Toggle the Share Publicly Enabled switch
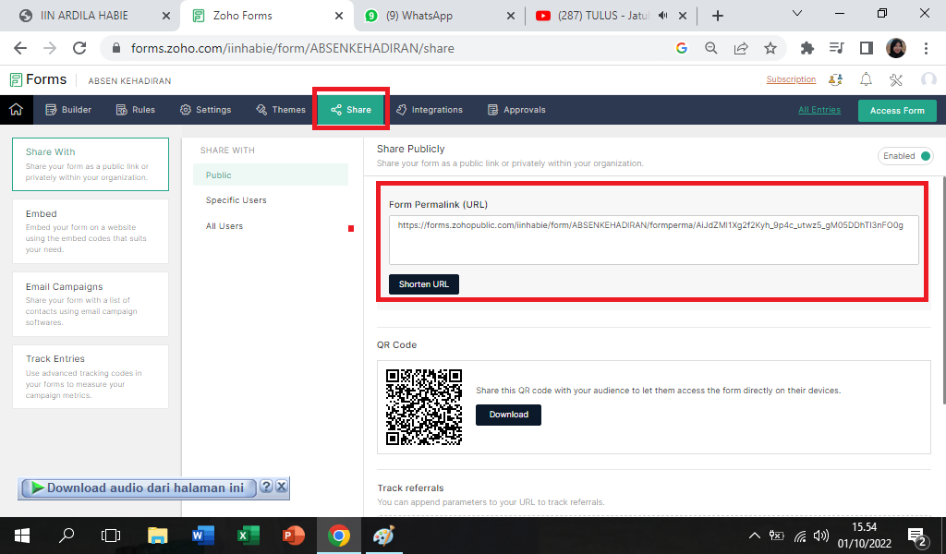This screenshot has height=554, width=946. pos(905,155)
